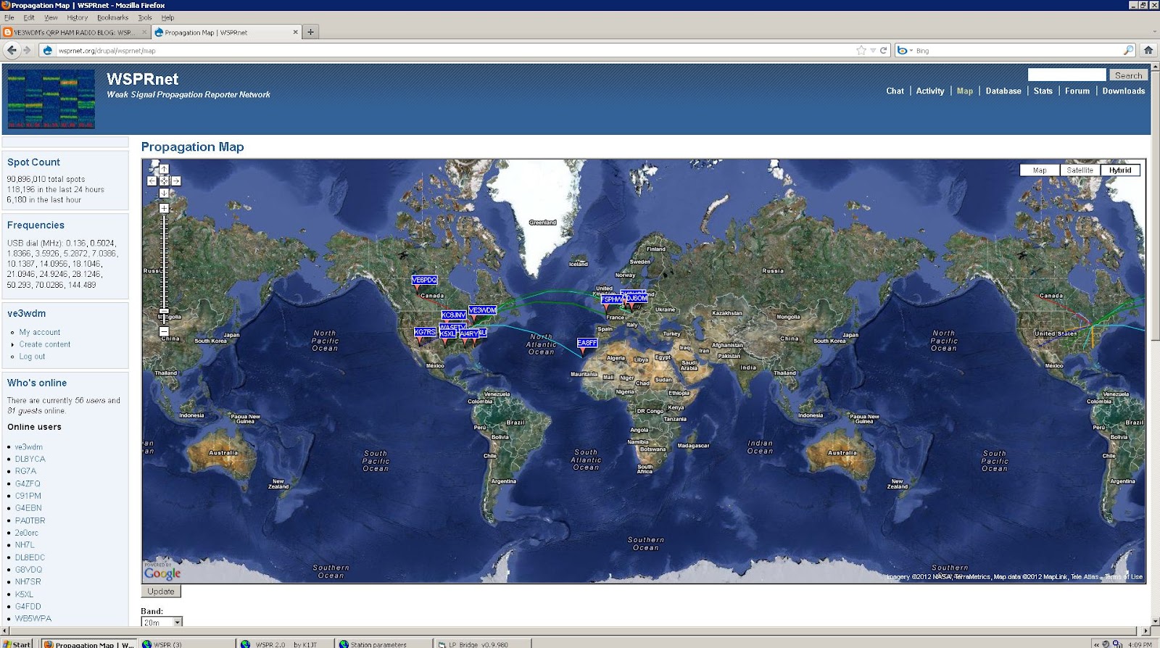The image size is (1160, 648).
Task: Switch map view to Hybrid
Action: 1120,170
